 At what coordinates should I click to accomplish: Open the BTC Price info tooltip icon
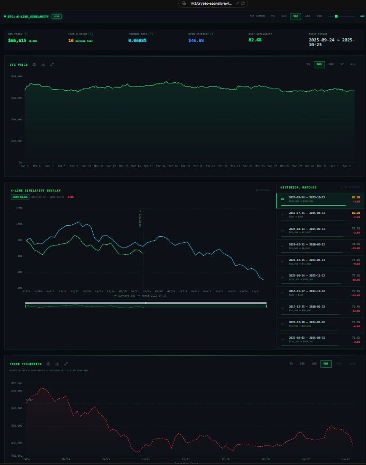tap(26, 34)
